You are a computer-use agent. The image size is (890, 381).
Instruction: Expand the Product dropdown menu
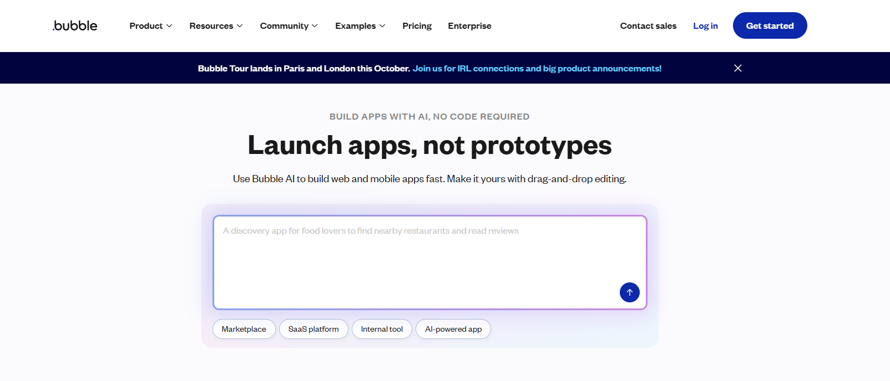151,26
